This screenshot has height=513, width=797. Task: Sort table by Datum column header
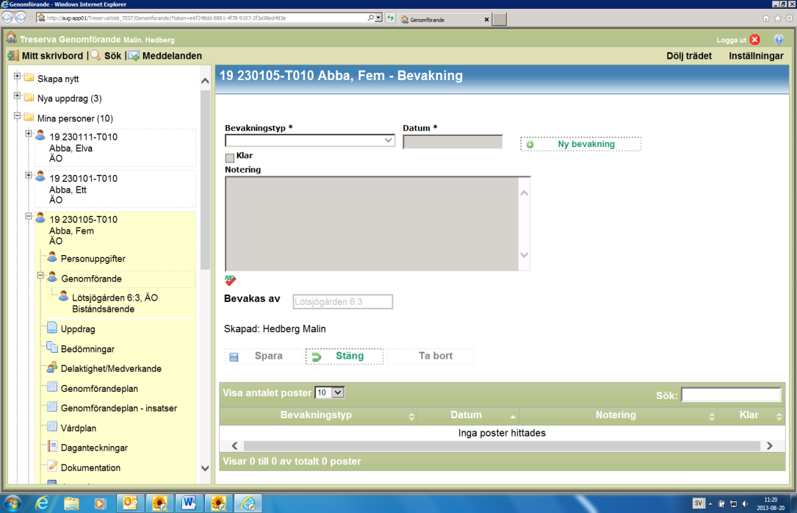(468, 415)
